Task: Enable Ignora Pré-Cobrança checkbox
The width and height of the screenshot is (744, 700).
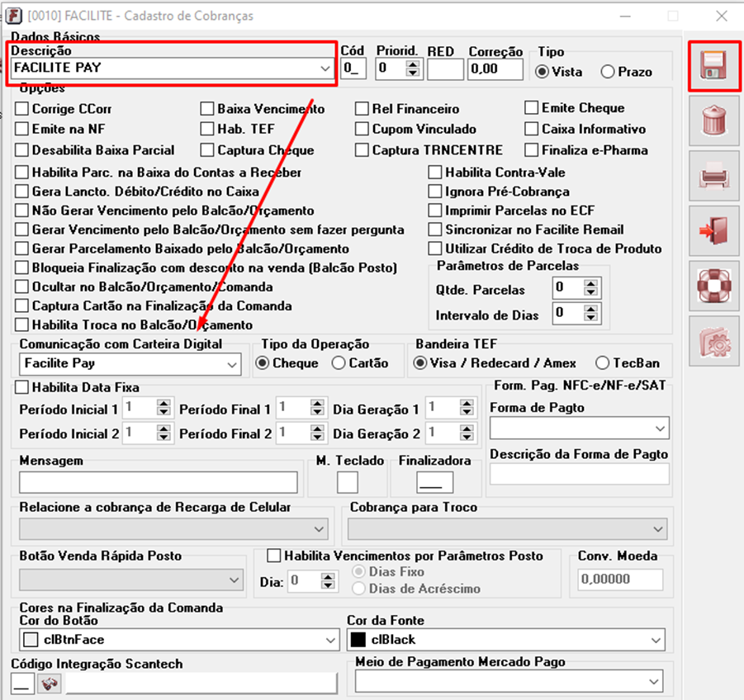Action: pos(434,192)
